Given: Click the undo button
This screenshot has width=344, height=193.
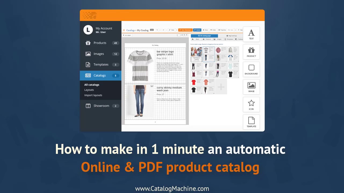Looking at the screenshot, I should (x=157, y=30).
